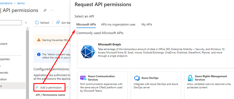Click Add a permission button

pos(49,87)
